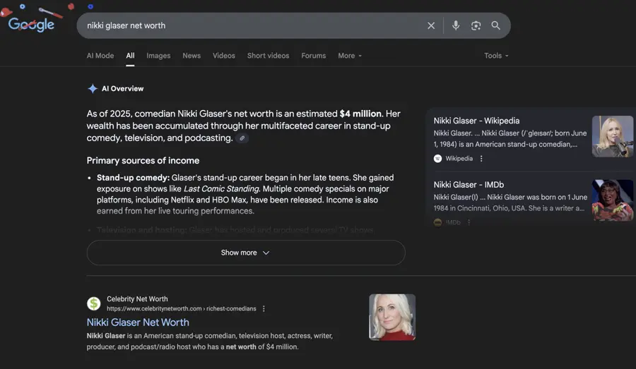Open the Short videos tab
The image size is (636, 369).
click(x=268, y=56)
